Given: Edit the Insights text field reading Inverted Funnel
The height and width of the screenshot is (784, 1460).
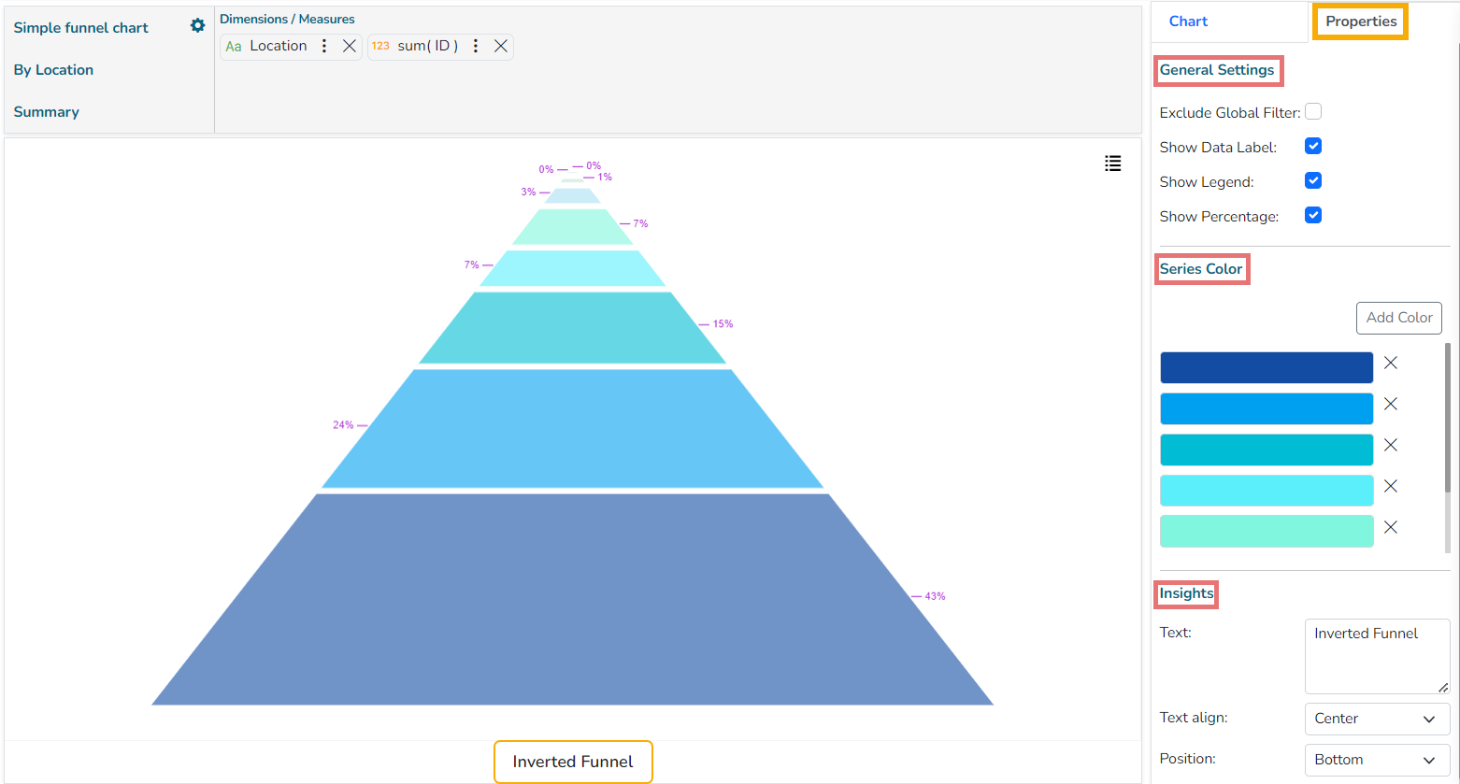Looking at the screenshot, I should pos(1376,654).
